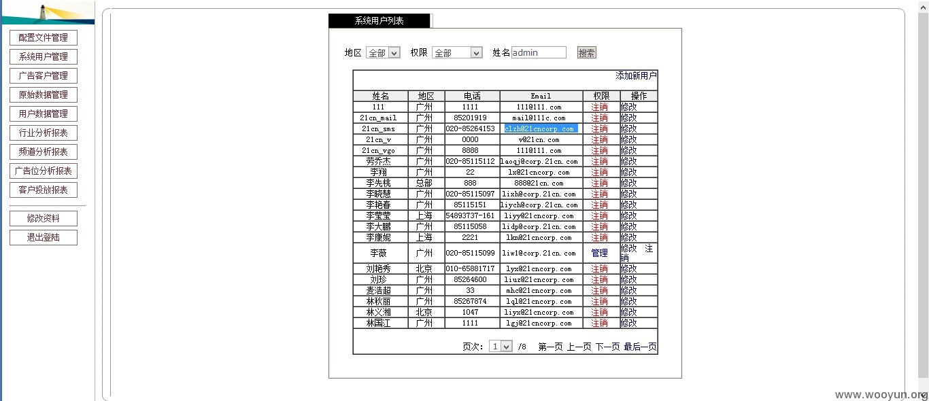The width and height of the screenshot is (929, 401).
Task: Click 注销 for user 劳乔杰
Action: click(599, 161)
